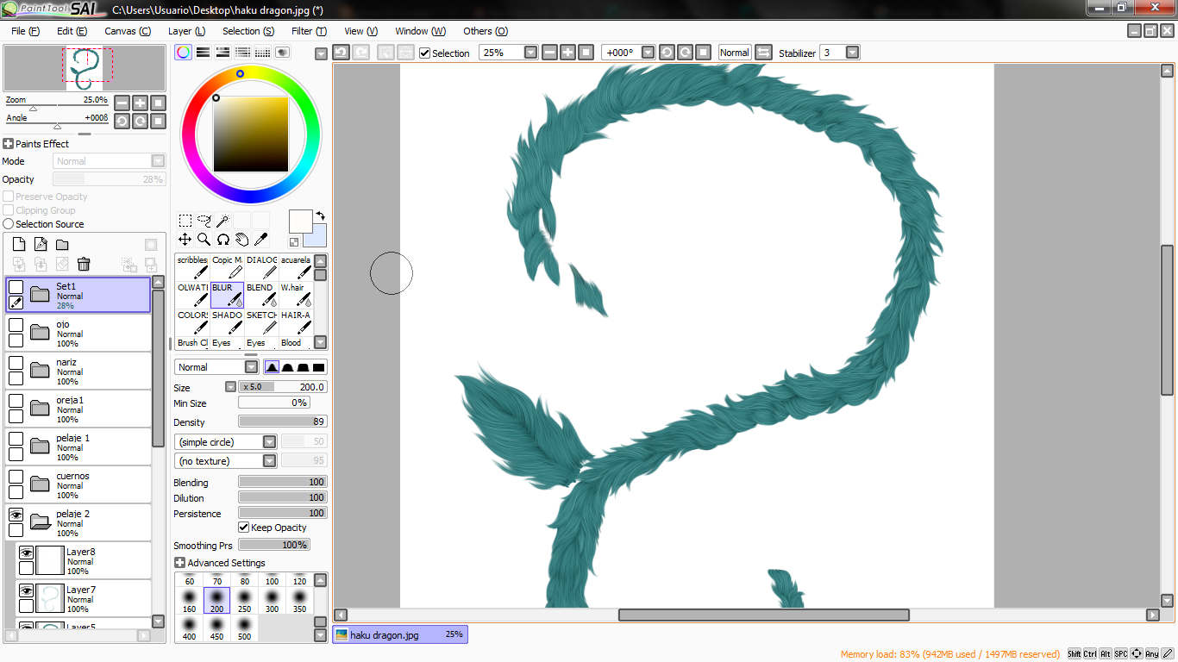Image resolution: width=1178 pixels, height=662 pixels.
Task: Select the Magic Wand tool
Action: [222, 221]
